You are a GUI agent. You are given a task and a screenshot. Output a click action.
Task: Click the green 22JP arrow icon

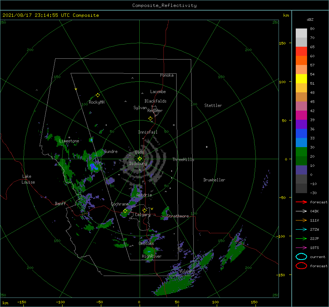tap(301, 238)
